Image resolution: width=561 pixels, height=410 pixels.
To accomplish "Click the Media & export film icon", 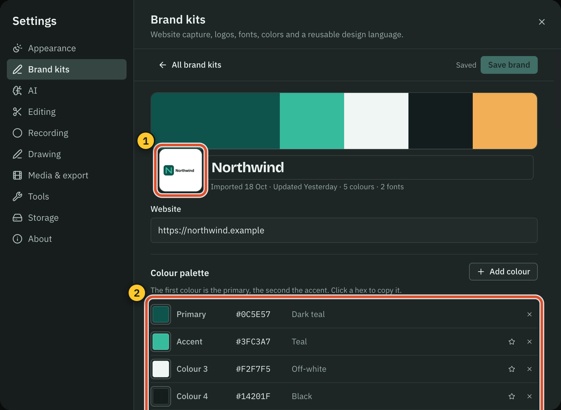I will tap(18, 175).
